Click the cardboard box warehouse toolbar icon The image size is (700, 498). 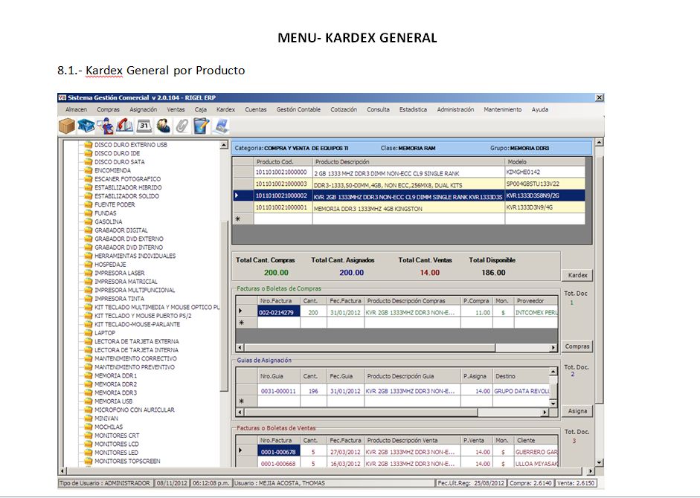pos(67,126)
